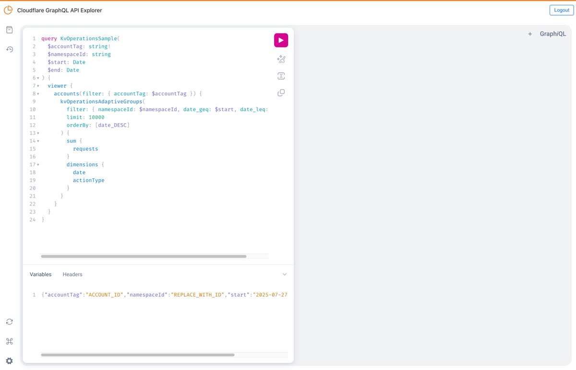The width and height of the screenshot is (576, 370).
Task: Click the limit: 10000 line
Action: 85,117
